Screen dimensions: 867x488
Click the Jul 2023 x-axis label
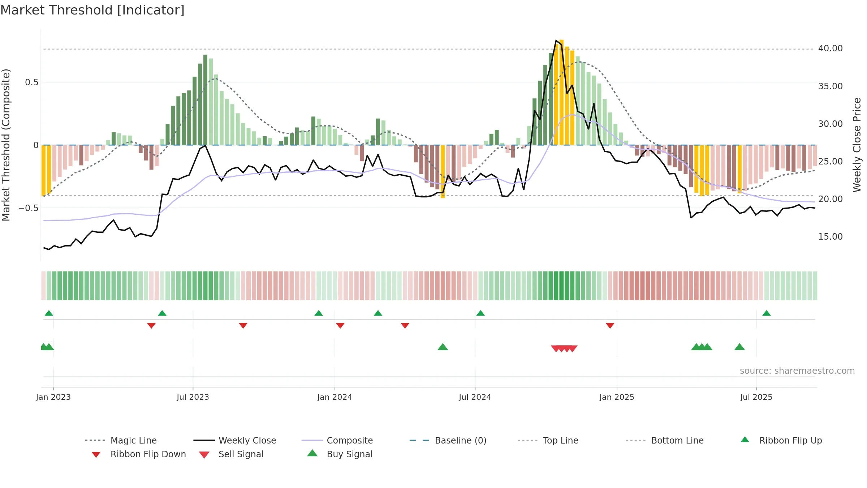(x=193, y=397)
